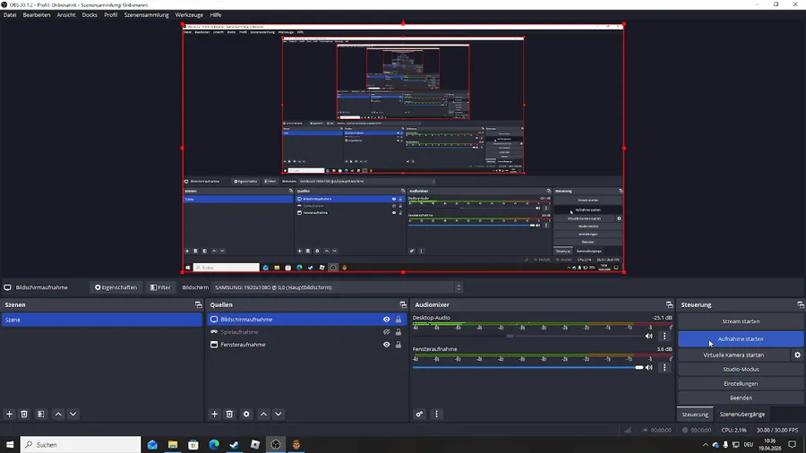Screen dimensions: 806x453
Task: Open the Szenensammlung menu
Action: 147,15
